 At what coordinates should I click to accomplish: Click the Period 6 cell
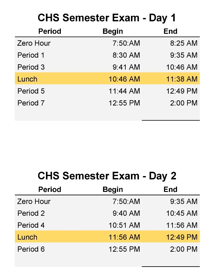(x=31, y=249)
